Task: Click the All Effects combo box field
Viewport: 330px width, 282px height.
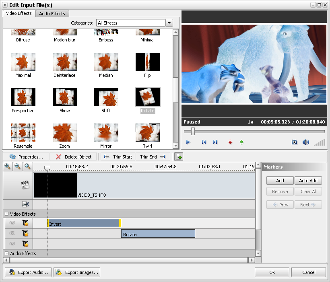Action: click(x=131, y=23)
